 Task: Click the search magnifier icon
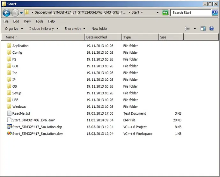coord(216,13)
